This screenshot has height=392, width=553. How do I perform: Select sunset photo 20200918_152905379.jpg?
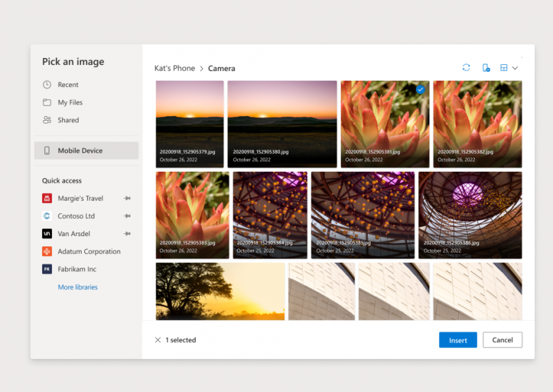pyautogui.click(x=189, y=124)
